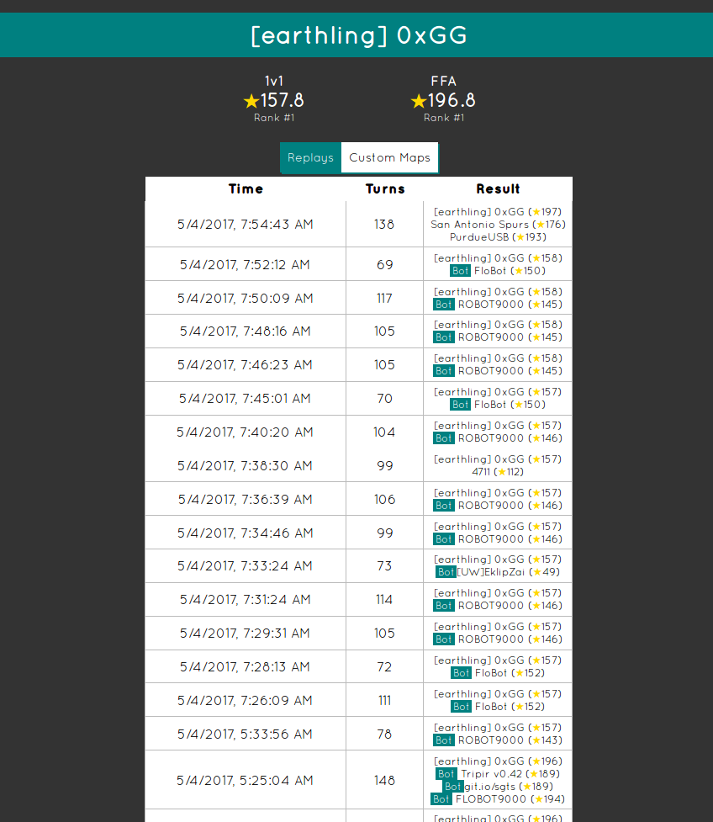Select player 4711 in the results

(481, 472)
